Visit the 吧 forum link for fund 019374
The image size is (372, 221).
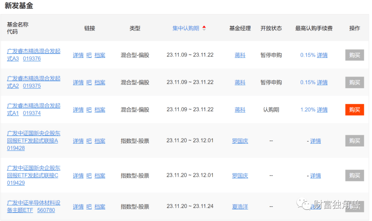click(89, 110)
